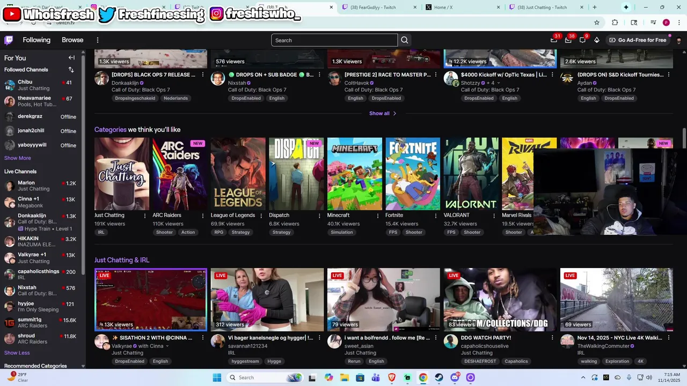Open more options menu next to Browse
Viewport: 687px width, 386px height.
(98, 40)
